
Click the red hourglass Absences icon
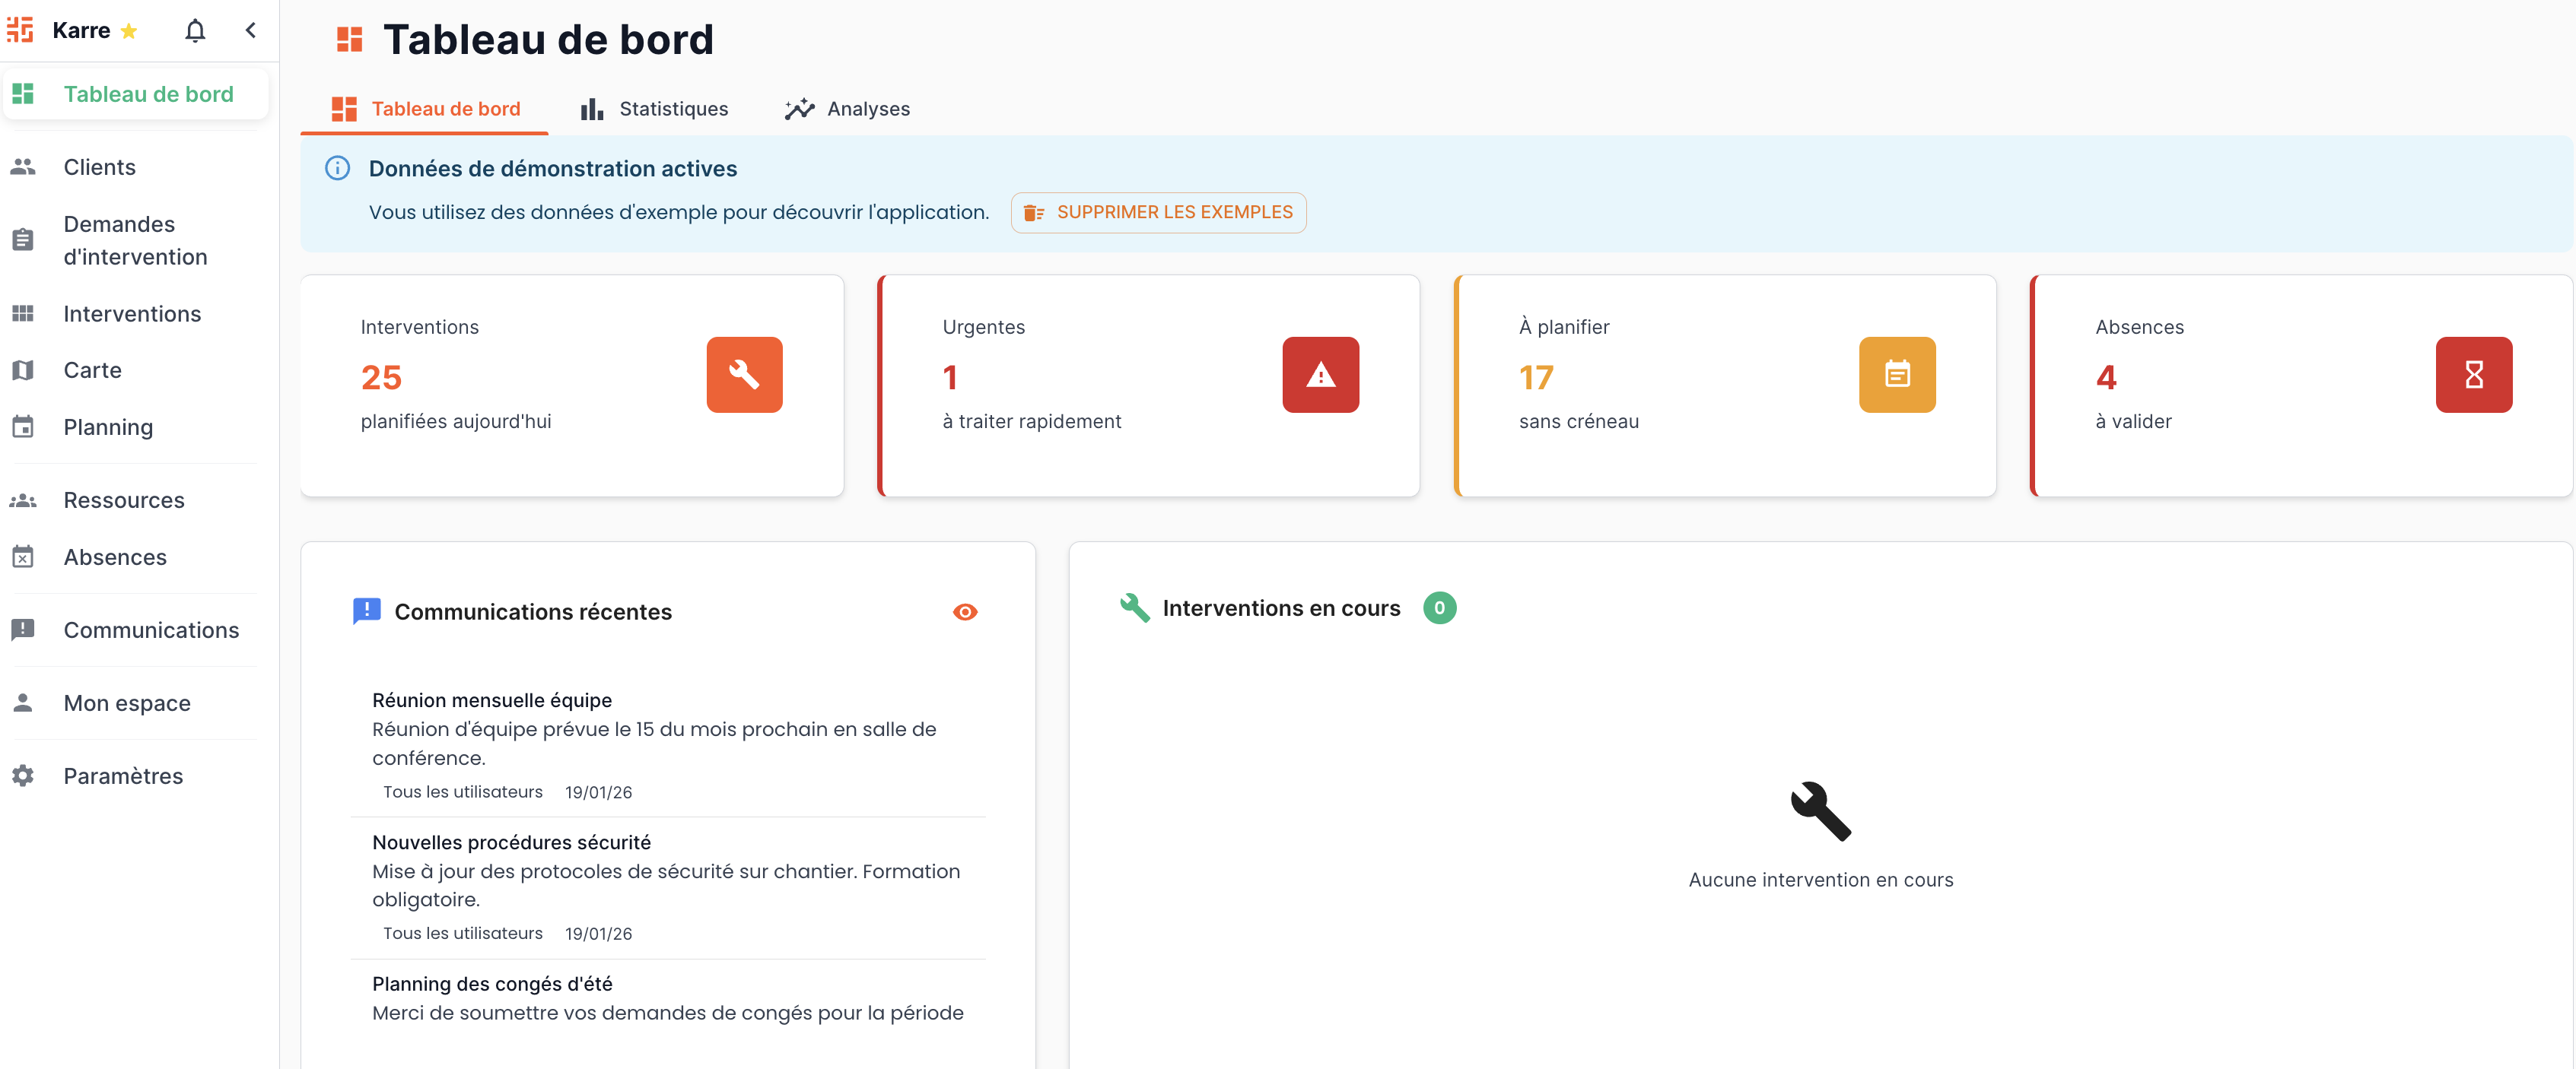point(2473,375)
